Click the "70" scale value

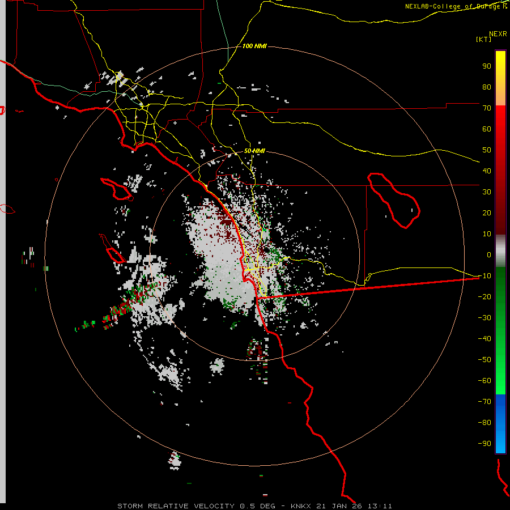[x=487, y=108]
